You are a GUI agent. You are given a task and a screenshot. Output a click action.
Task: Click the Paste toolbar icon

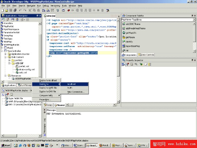[x=38, y=11]
